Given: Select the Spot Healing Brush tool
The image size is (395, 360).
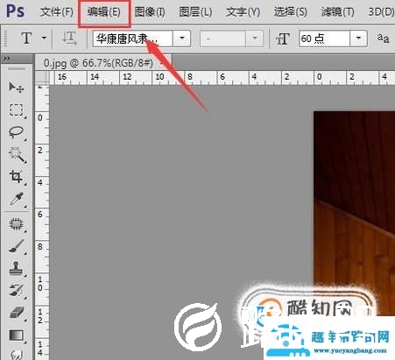Looking at the screenshot, I should point(16,224).
